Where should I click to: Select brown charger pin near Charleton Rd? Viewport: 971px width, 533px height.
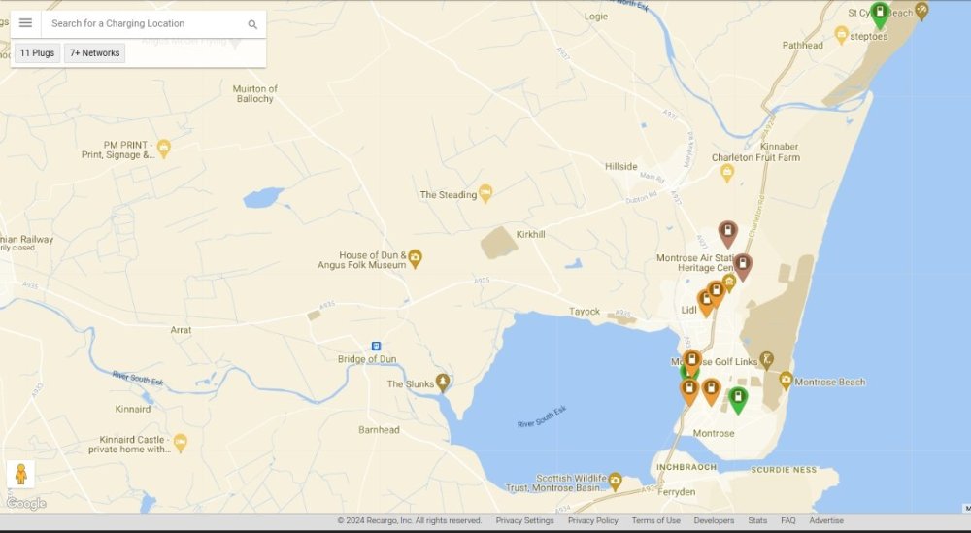pyautogui.click(x=727, y=233)
